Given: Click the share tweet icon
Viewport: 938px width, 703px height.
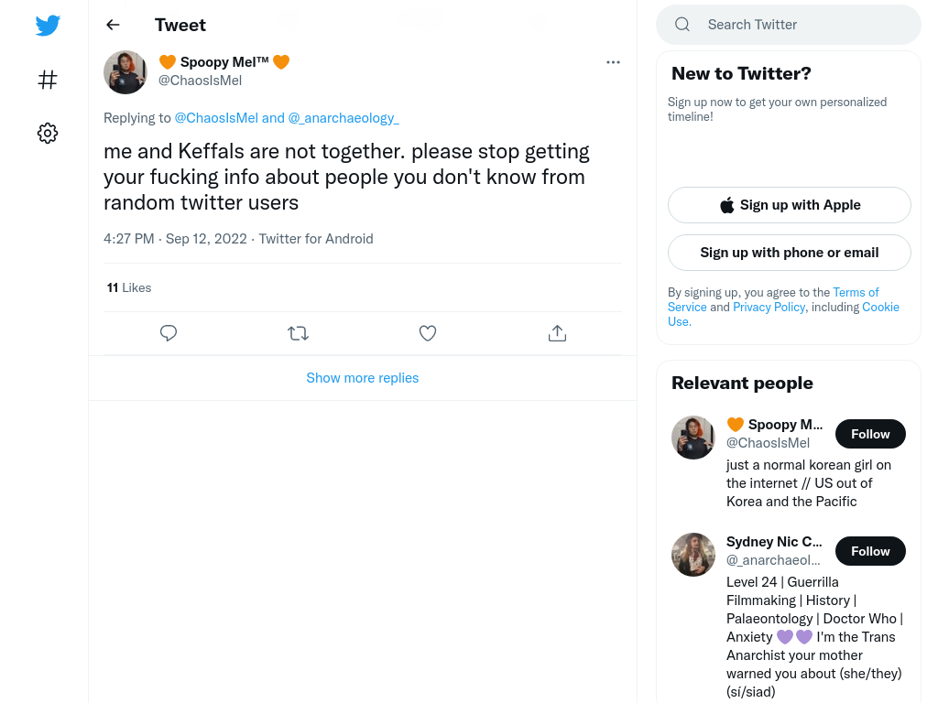Looking at the screenshot, I should tap(557, 333).
